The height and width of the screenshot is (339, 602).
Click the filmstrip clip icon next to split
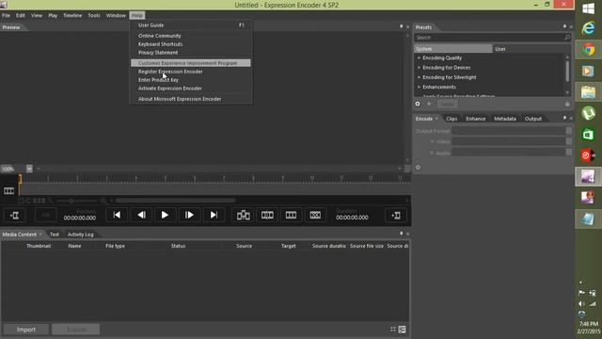click(291, 216)
